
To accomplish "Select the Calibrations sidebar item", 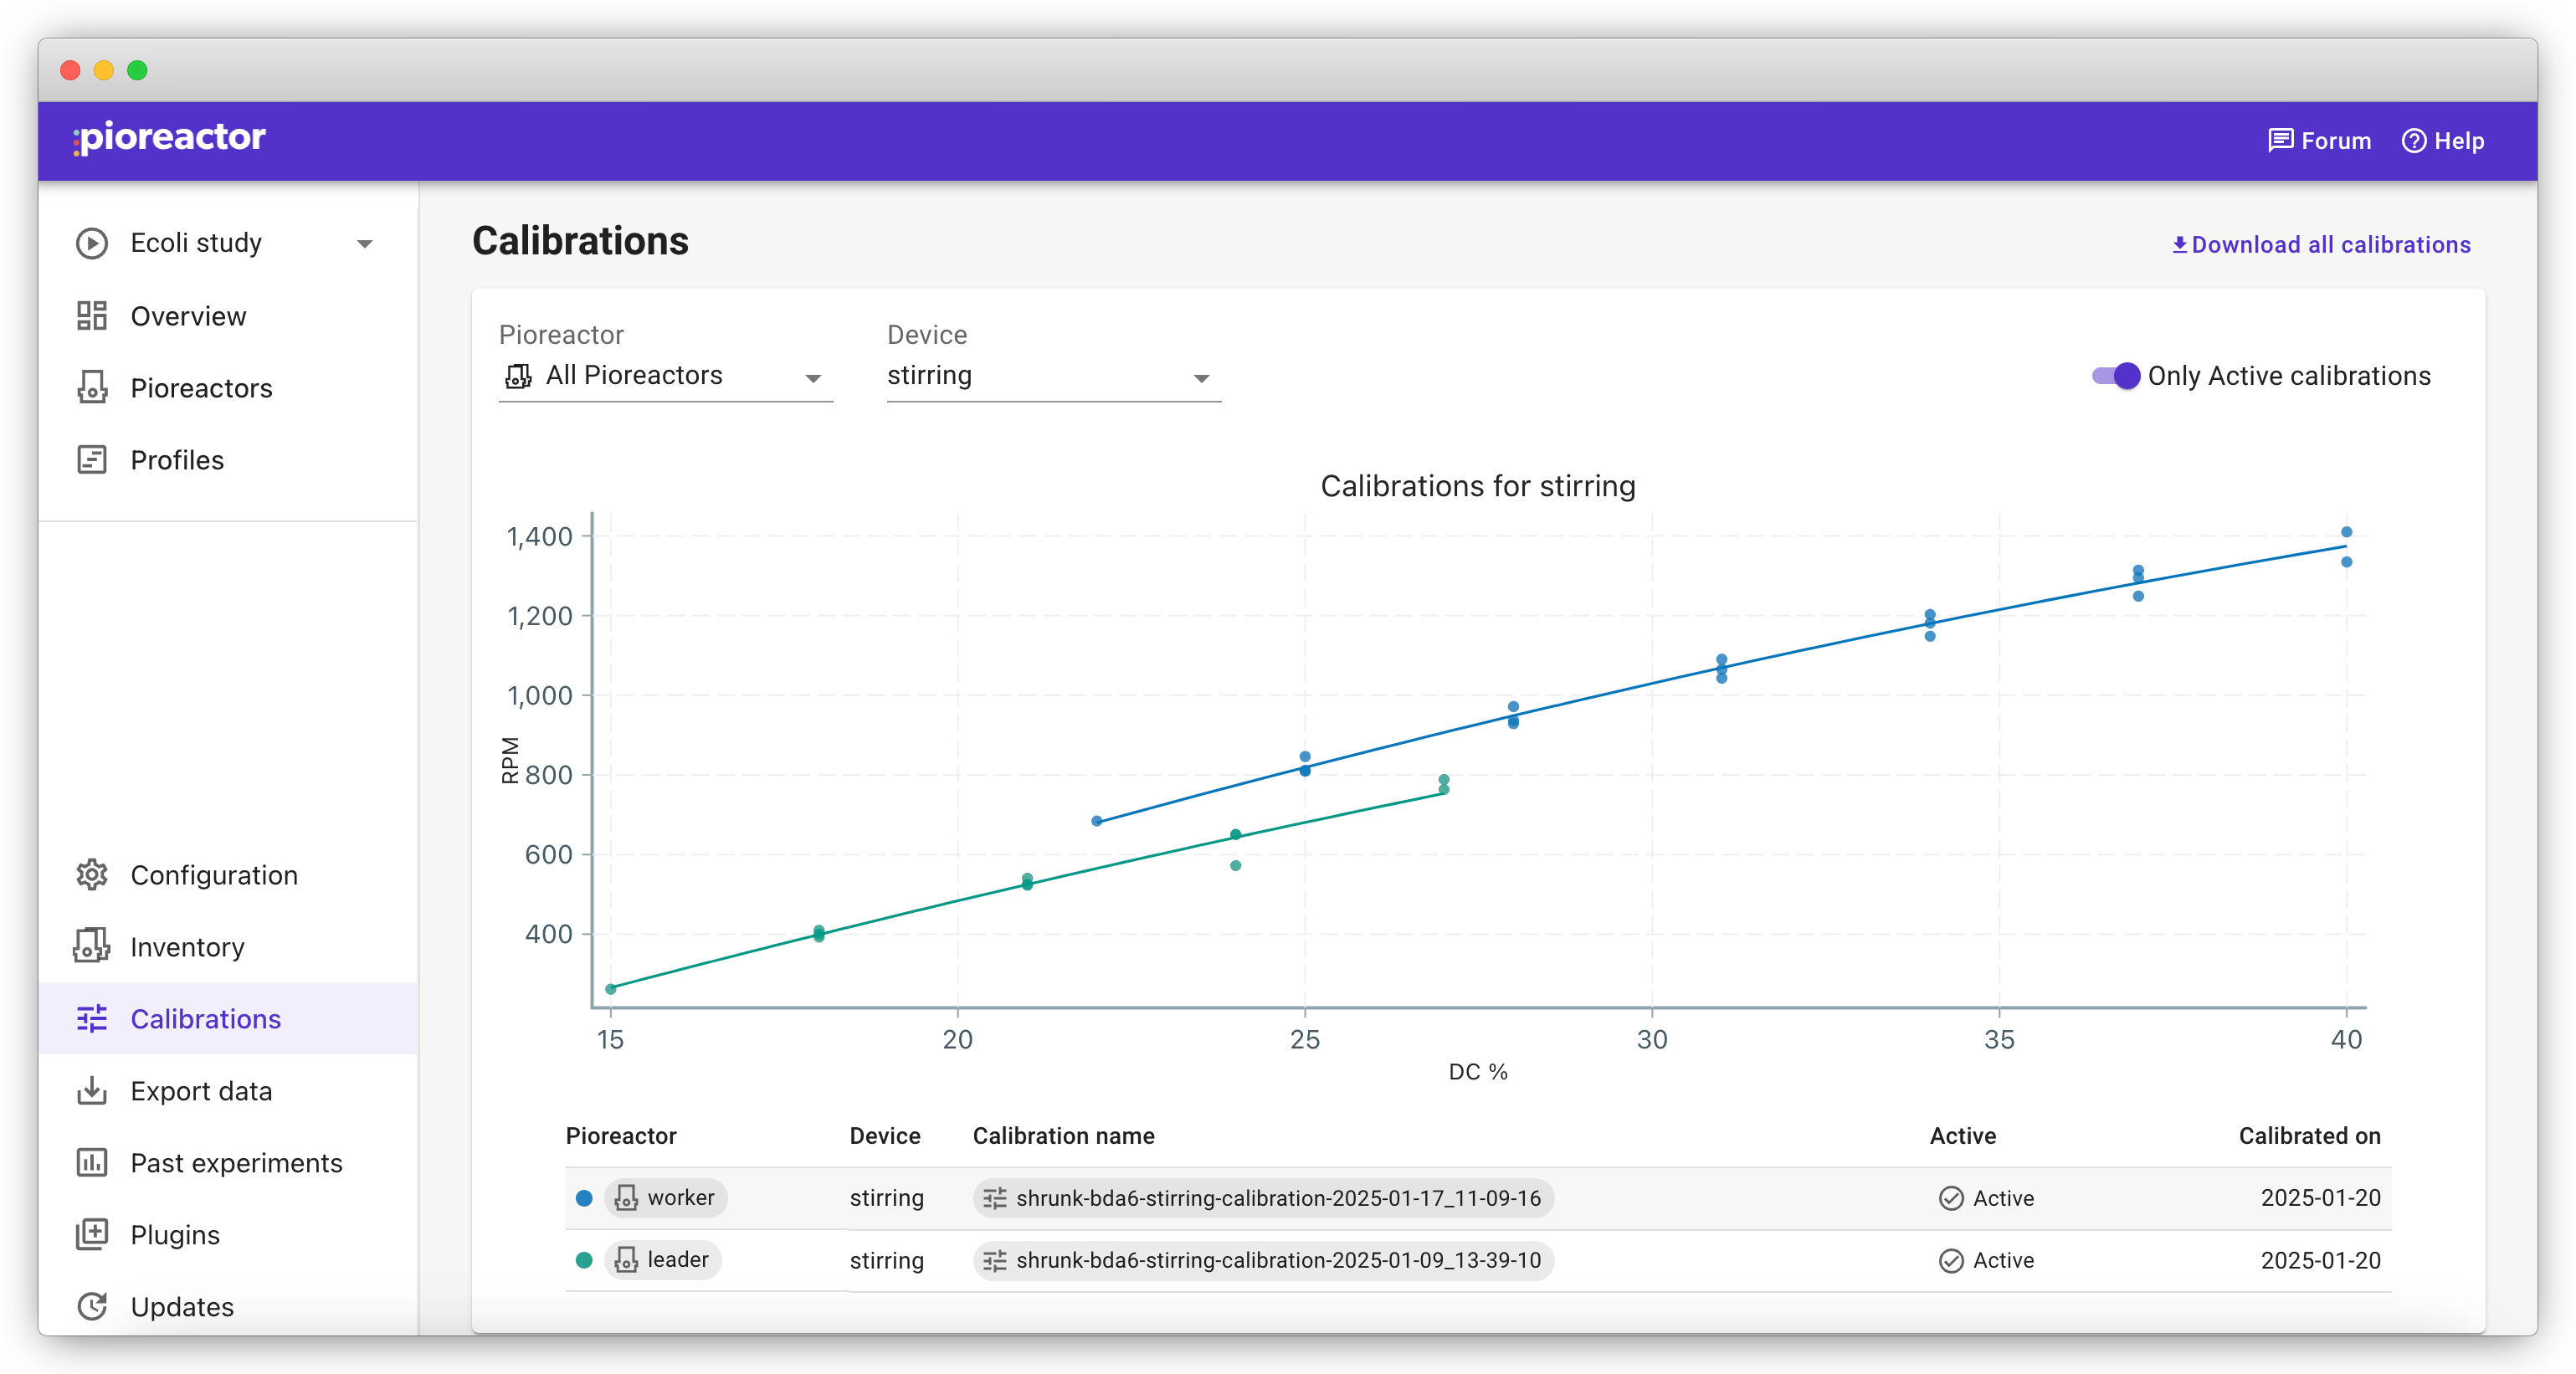I will [x=228, y=1019].
